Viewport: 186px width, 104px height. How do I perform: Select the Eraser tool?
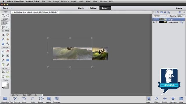[x=8, y=51]
